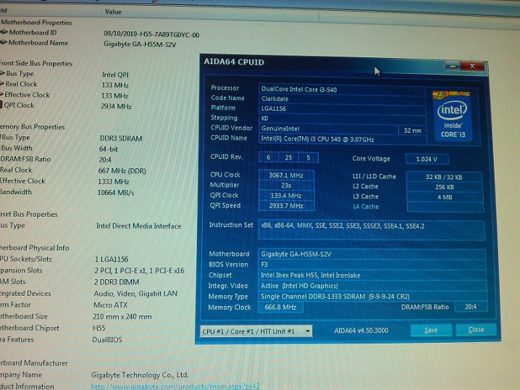Click the AIDA64 v4.50.3000 version label
This screenshot has height=390, width=520.
(x=361, y=331)
